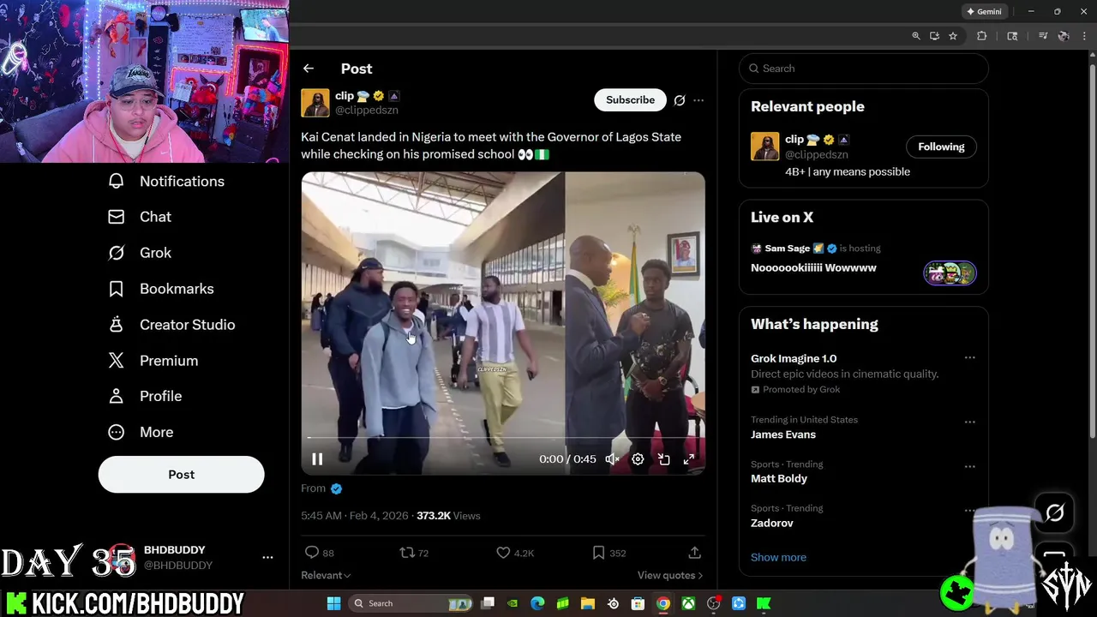Open the Chrome three-dot menu
The height and width of the screenshot is (617, 1097).
pos(1084,36)
